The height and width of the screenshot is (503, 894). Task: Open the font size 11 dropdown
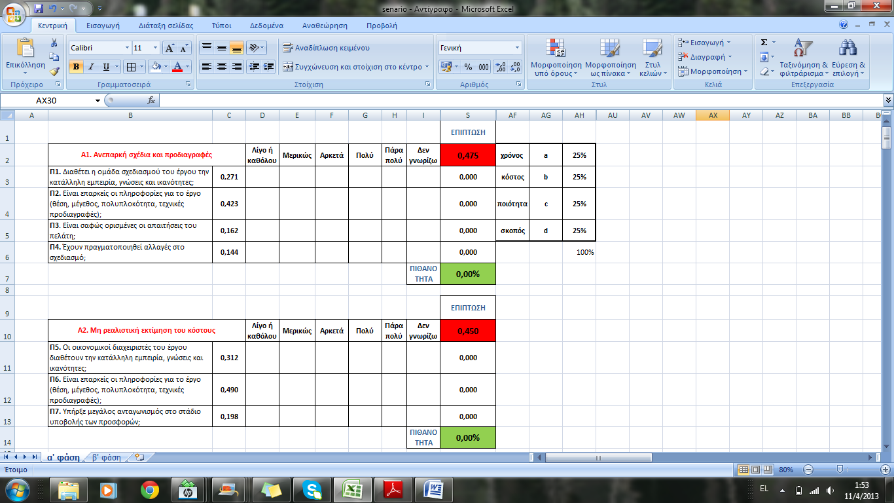(155, 48)
